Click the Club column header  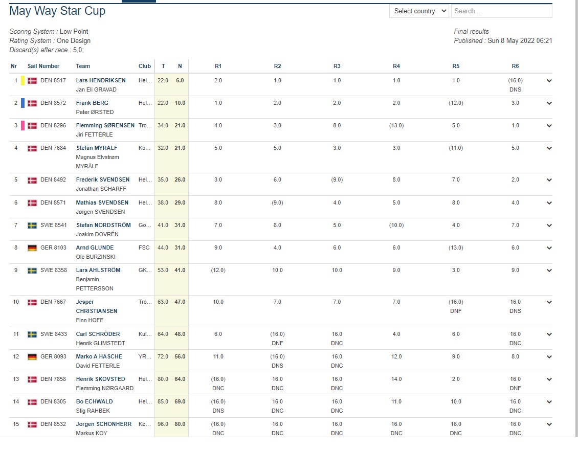(145, 66)
